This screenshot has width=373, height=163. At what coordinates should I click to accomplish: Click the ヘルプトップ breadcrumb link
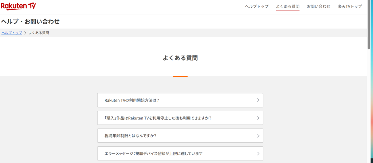(x=12, y=33)
